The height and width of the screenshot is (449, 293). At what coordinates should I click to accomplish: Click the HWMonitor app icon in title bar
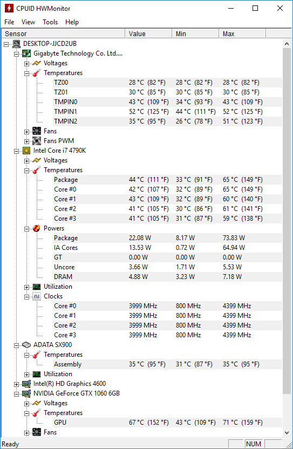pos(9,8)
